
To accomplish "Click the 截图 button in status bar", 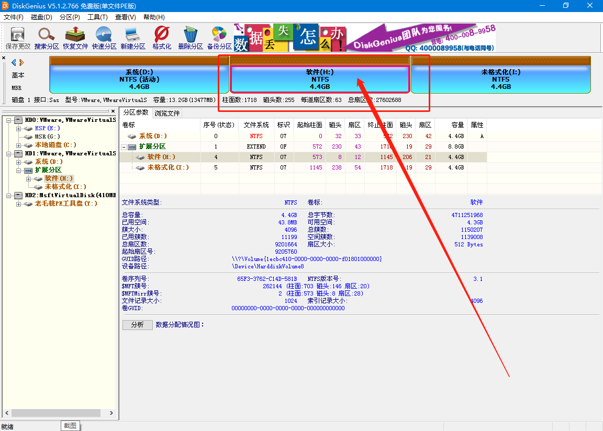I will 70,426.
